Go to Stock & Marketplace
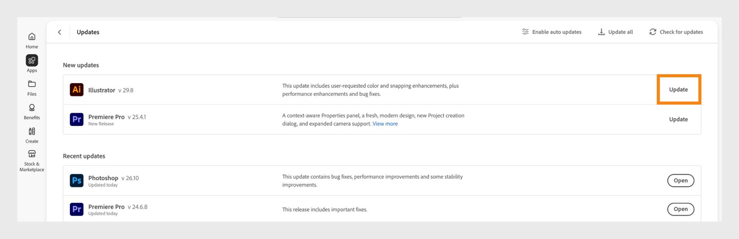 32,158
